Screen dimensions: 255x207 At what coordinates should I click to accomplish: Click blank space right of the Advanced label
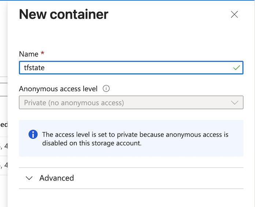pyautogui.click(x=158, y=178)
